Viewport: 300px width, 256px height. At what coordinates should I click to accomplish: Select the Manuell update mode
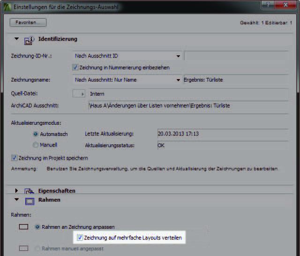pyautogui.click(x=36, y=145)
